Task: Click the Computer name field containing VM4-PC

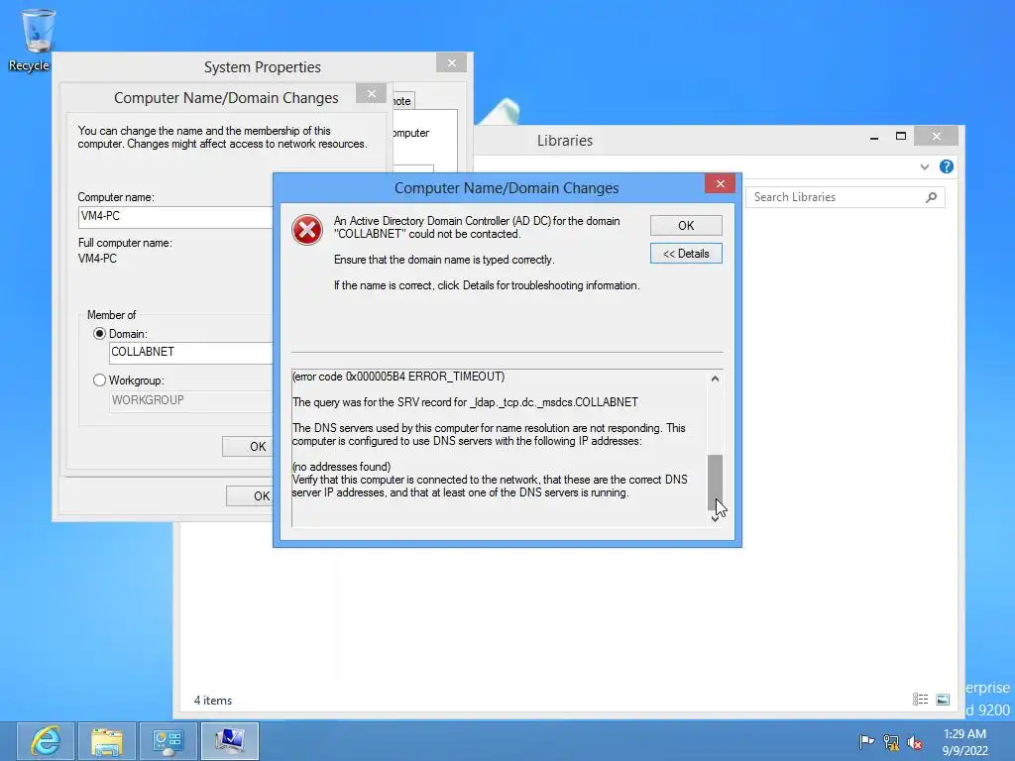Action: pyautogui.click(x=175, y=217)
